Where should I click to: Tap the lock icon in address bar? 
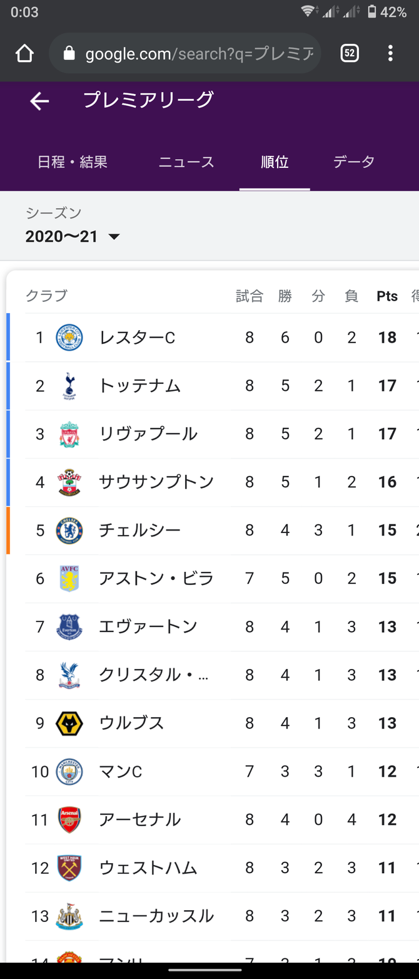(x=69, y=54)
